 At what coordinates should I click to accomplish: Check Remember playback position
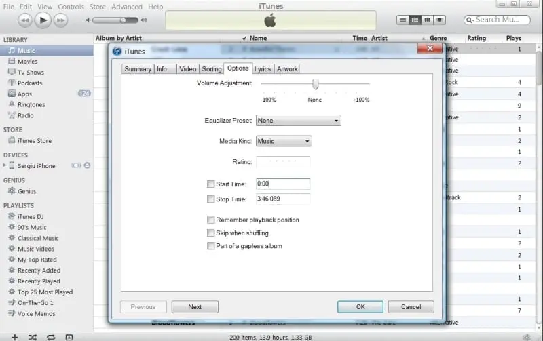point(210,220)
